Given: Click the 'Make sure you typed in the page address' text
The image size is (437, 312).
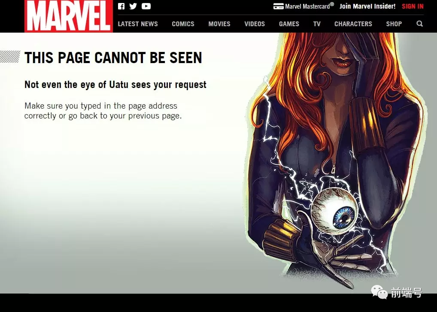Looking at the screenshot, I should (x=101, y=106).
